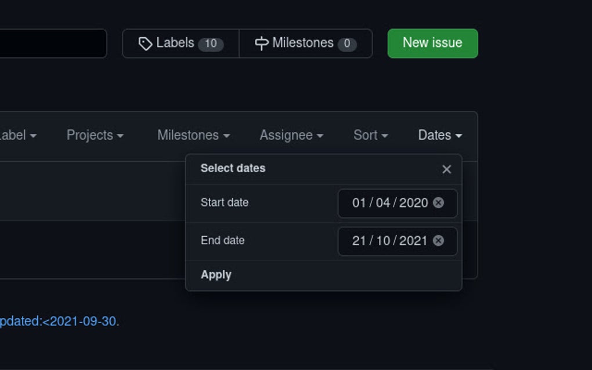Image resolution: width=592 pixels, height=370 pixels.
Task: Open the Sort menu
Action: 370,135
